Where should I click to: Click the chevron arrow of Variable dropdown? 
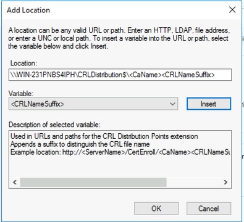(172, 104)
